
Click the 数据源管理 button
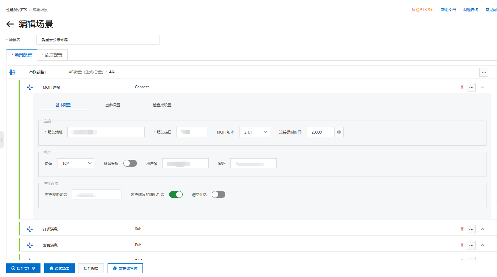pos(125,268)
